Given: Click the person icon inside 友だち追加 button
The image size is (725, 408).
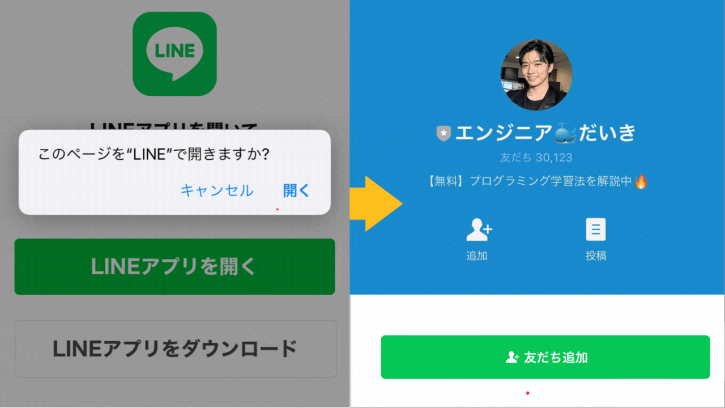Looking at the screenshot, I should (x=513, y=358).
